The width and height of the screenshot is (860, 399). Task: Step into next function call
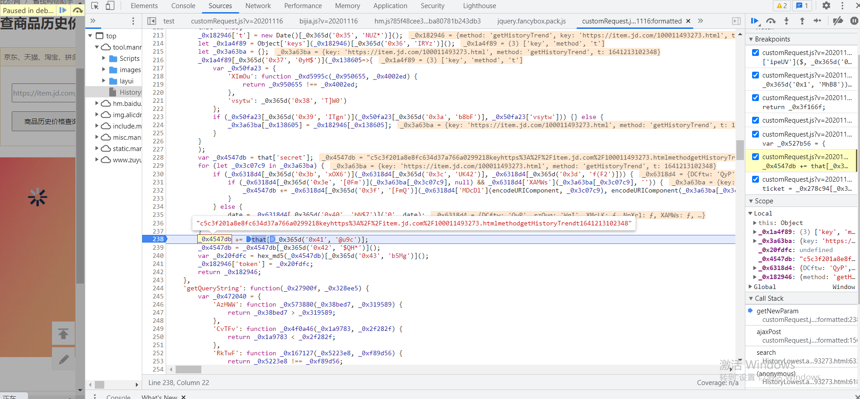786,21
